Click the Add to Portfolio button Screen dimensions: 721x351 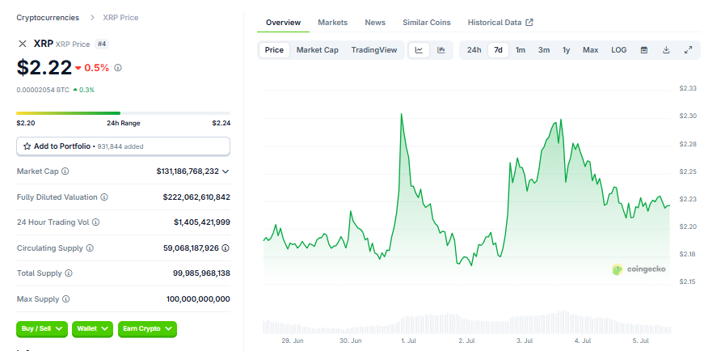coord(123,146)
